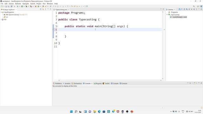The width and height of the screenshot is (203, 114).
Task: Expand the JRE System Library node
Action: (3, 15)
